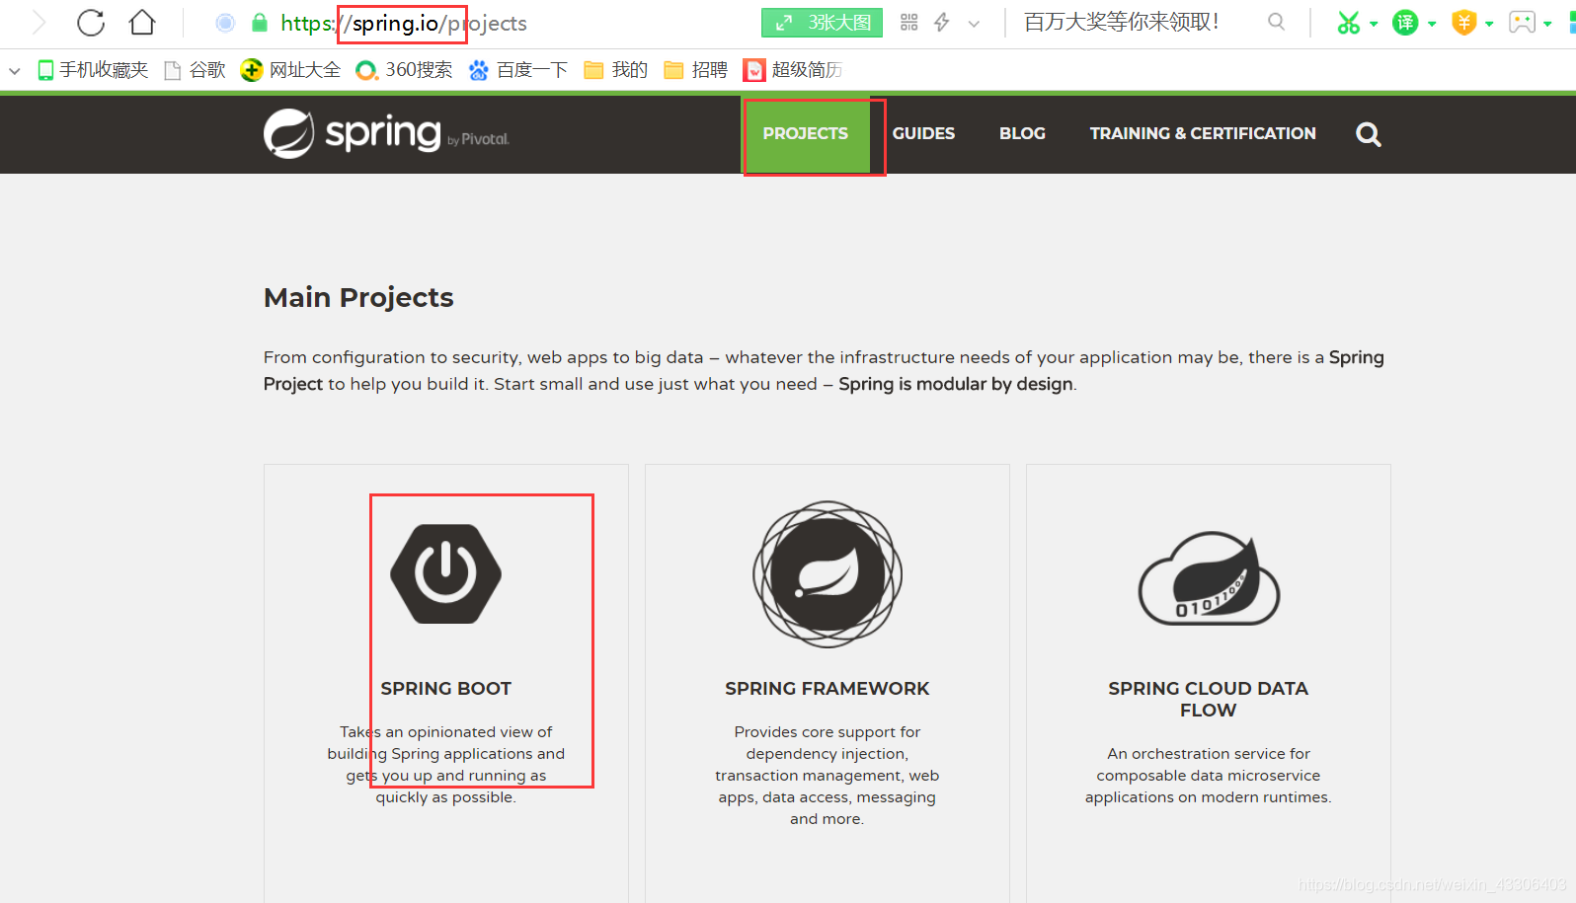The width and height of the screenshot is (1576, 903).
Task: Reload the page with the refresh icon
Action: tap(91, 23)
